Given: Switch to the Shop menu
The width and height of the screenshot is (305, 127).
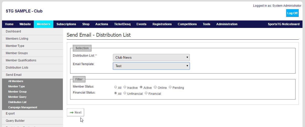Looking at the screenshot, I should [86, 24].
